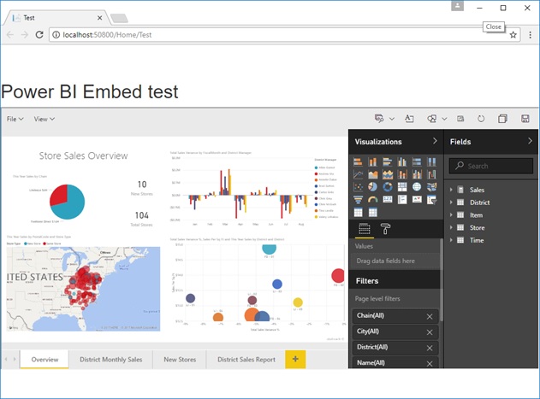Select the matrix visualization
Screen dimensions: 540x399
[373, 212]
